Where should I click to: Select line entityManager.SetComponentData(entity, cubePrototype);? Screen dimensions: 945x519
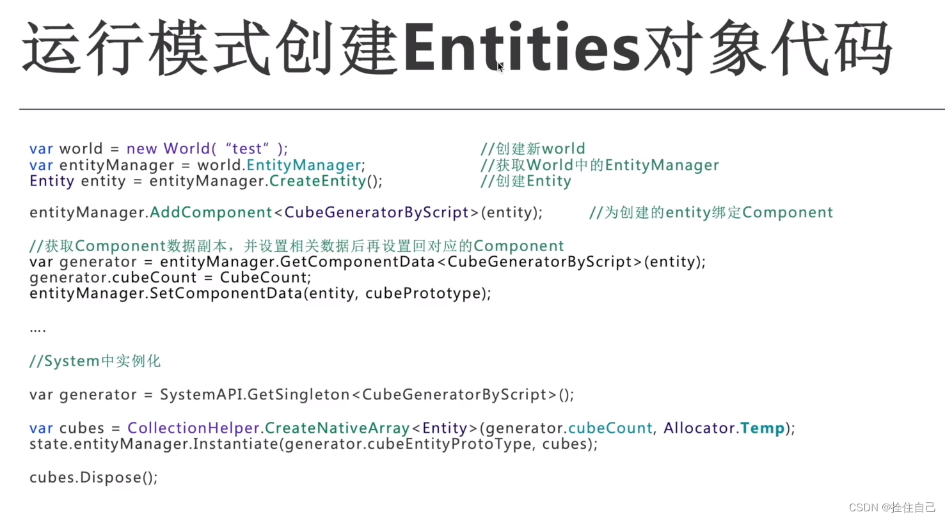(x=260, y=295)
